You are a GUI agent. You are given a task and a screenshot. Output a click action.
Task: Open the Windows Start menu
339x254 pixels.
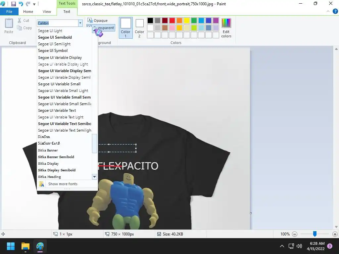click(x=11, y=246)
